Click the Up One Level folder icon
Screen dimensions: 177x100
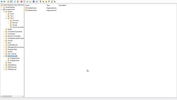tap(8, 2)
